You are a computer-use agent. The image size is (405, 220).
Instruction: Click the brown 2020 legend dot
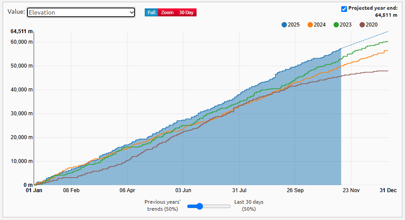(x=363, y=25)
